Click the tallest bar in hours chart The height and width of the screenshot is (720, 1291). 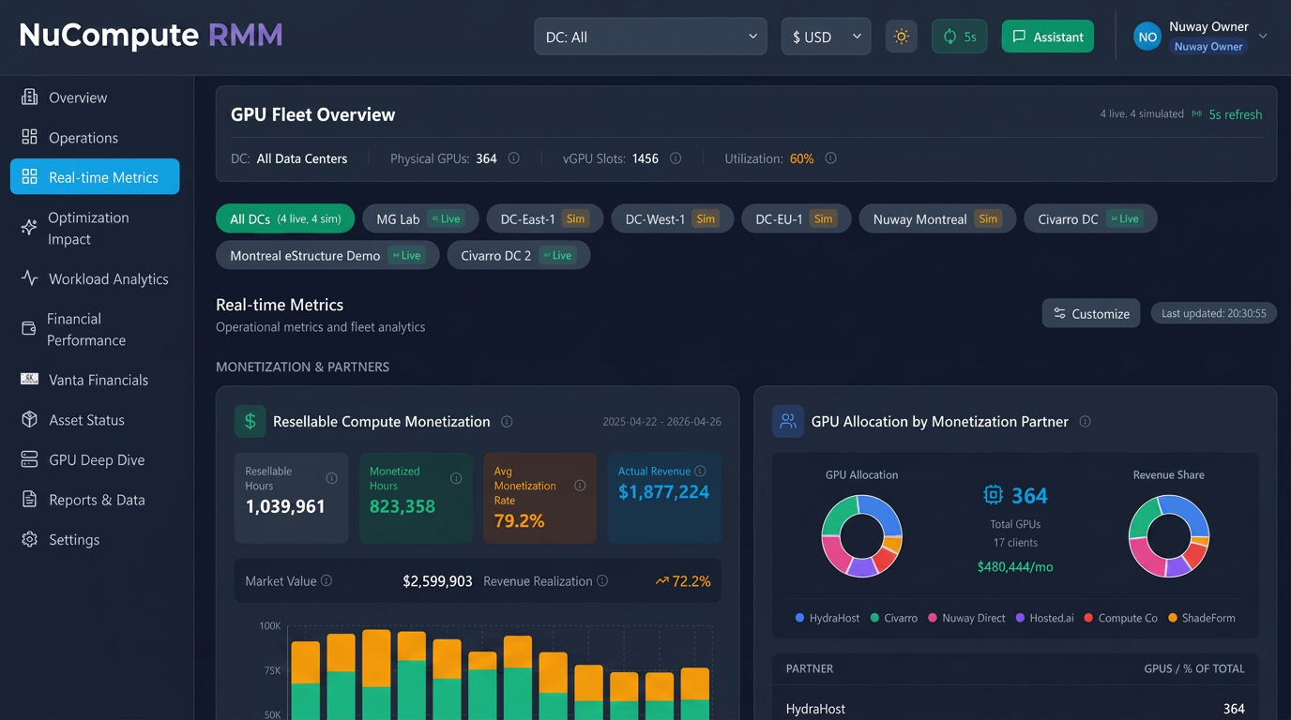coord(376,674)
